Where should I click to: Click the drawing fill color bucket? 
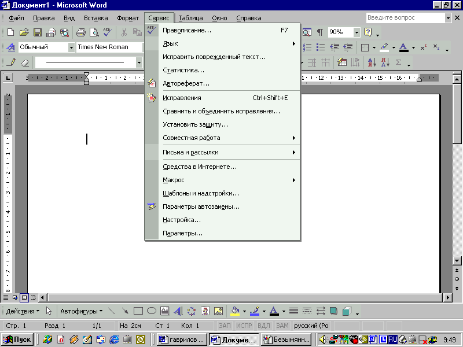click(x=236, y=311)
